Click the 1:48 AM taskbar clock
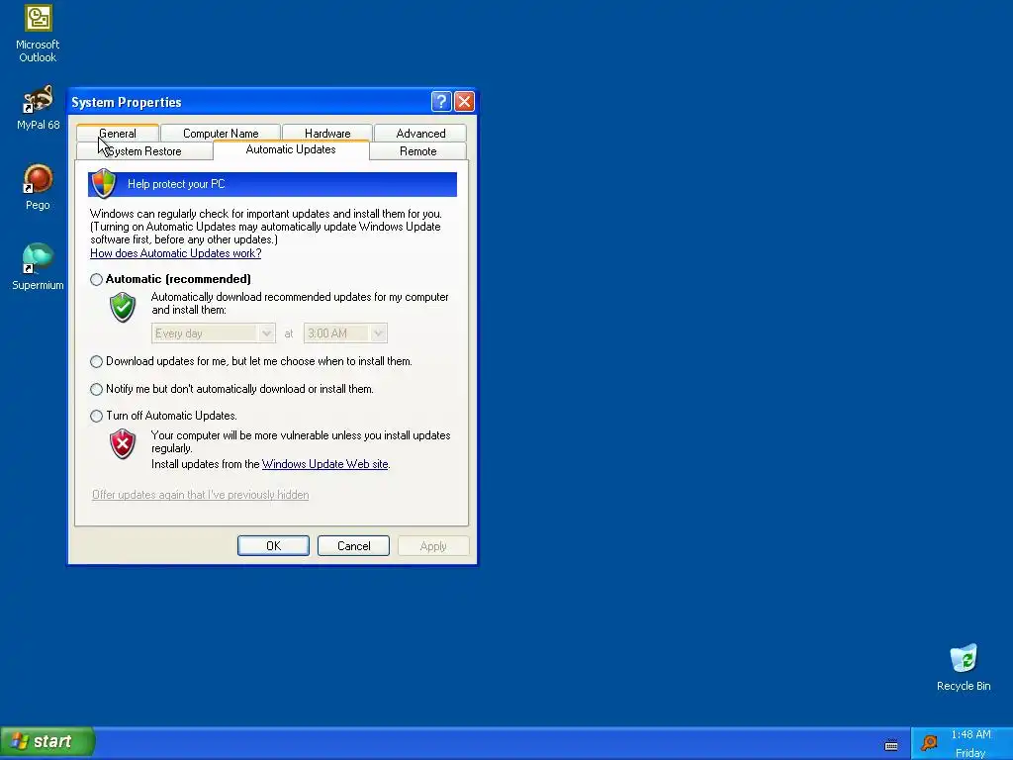 [971, 734]
